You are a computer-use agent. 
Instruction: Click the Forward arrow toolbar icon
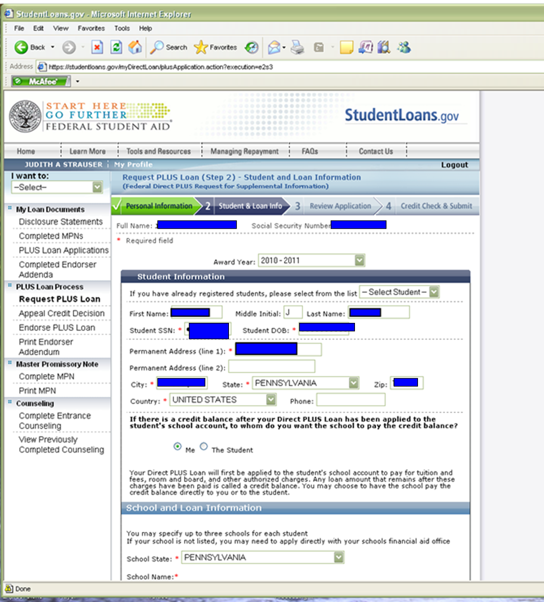(69, 48)
